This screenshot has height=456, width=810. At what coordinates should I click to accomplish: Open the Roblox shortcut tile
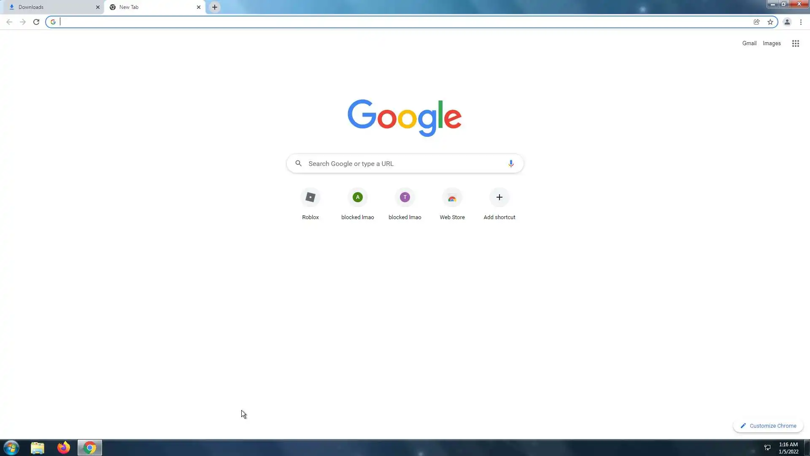tap(310, 198)
